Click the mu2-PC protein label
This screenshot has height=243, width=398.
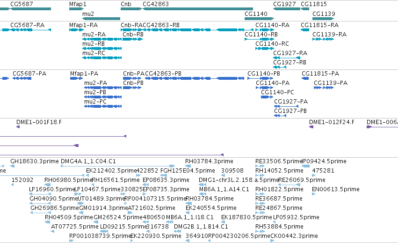95,102
